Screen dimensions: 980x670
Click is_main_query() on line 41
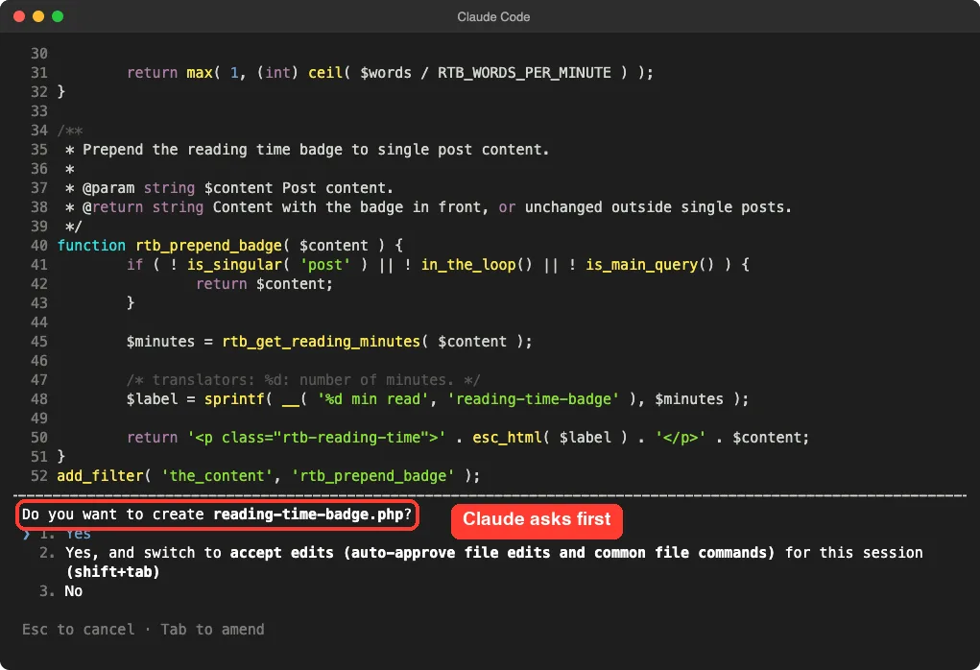click(x=650, y=265)
